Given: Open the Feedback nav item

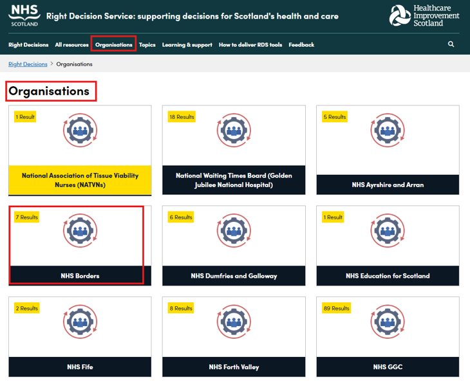Looking at the screenshot, I should pyautogui.click(x=301, y=44).
